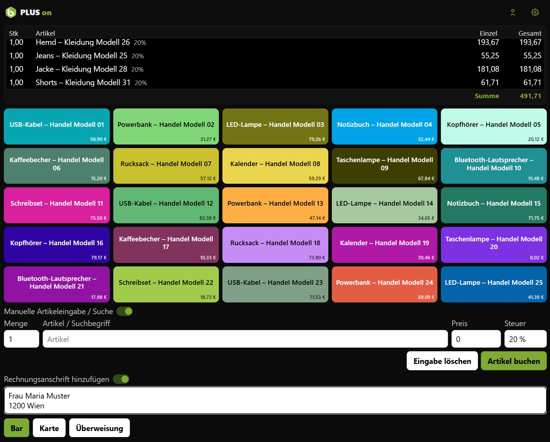Viewport: 550px width, 442px height.
Task: Add USB-Kabel Handel Modell 01 to cart
Action: point(56,126)
